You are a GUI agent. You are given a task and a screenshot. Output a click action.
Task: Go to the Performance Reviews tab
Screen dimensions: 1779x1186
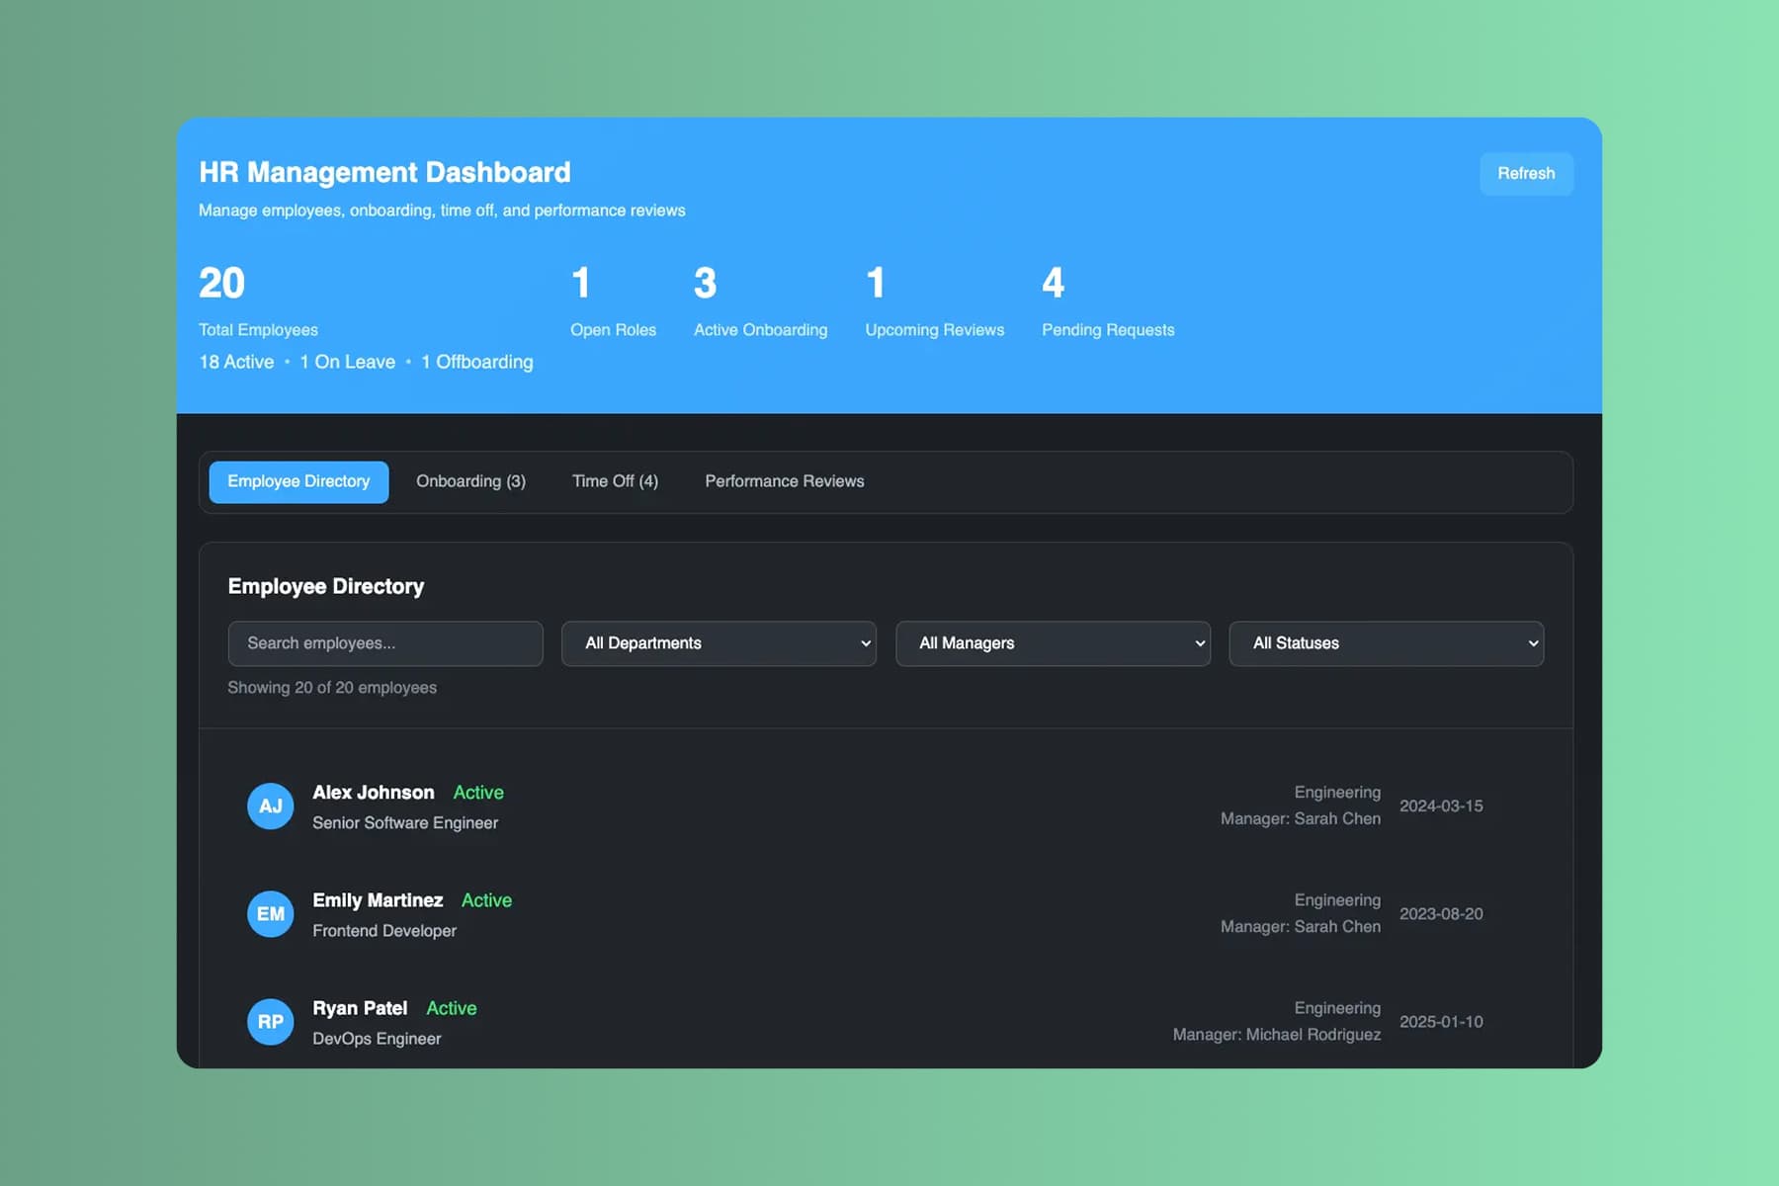[784, 481]
